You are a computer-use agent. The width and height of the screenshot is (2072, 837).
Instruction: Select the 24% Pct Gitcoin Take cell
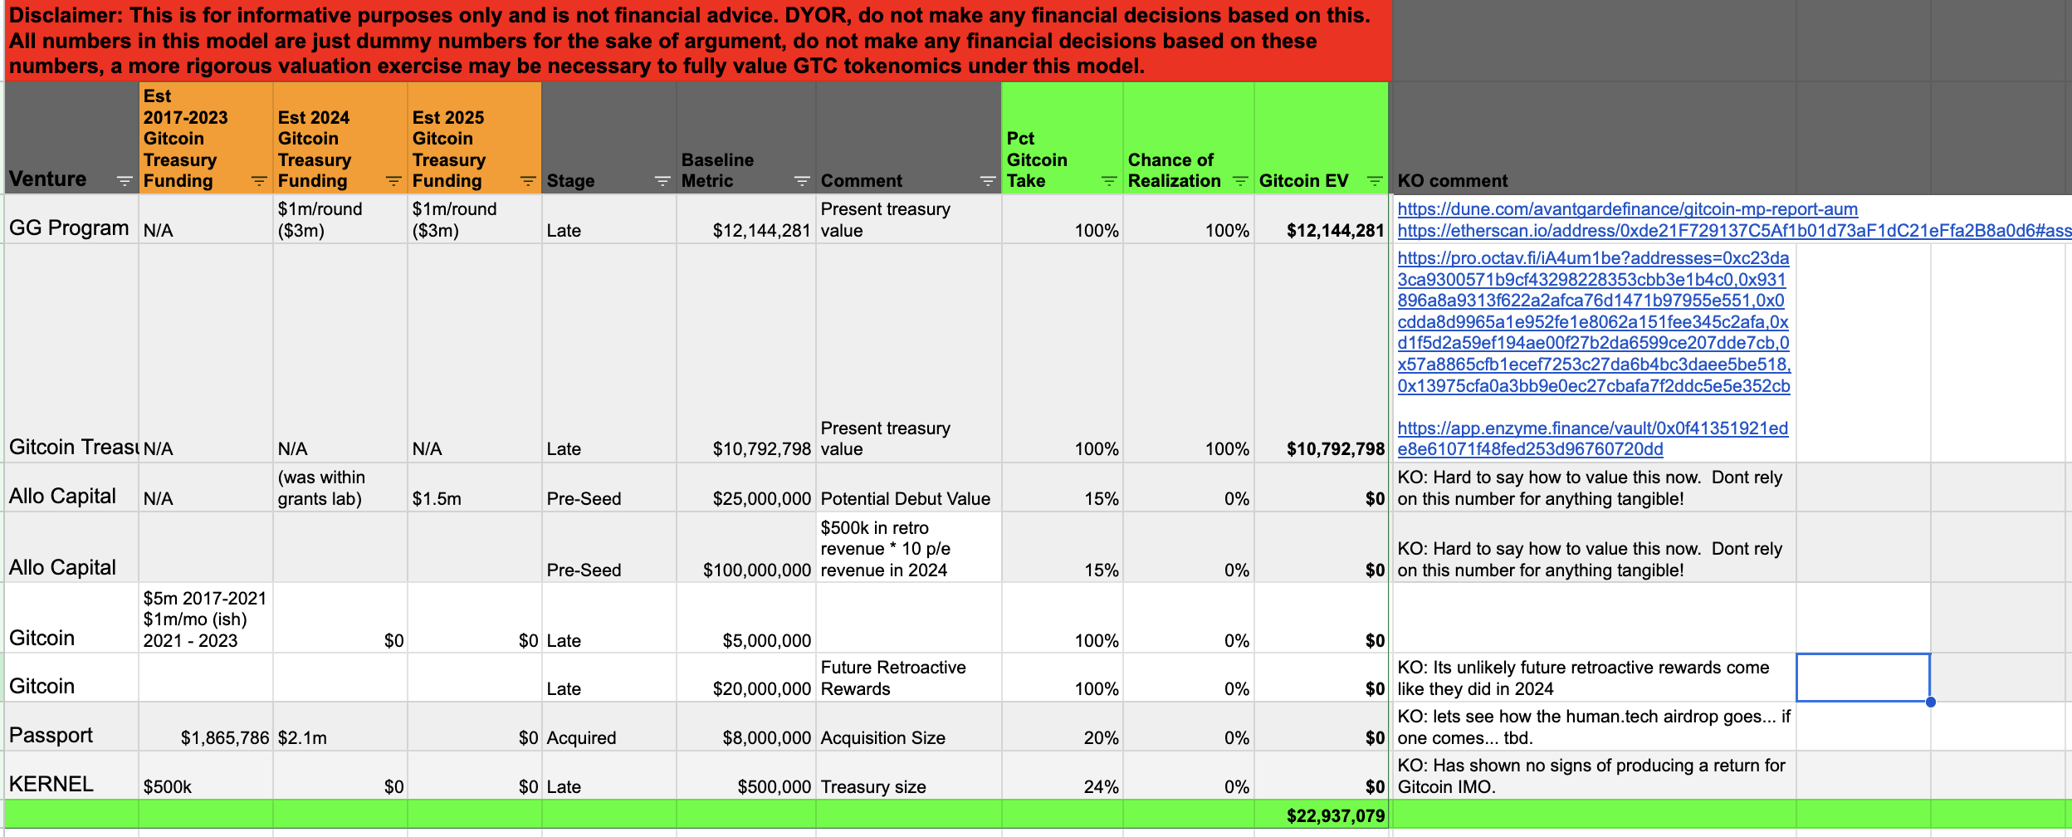pos(1062,776)
